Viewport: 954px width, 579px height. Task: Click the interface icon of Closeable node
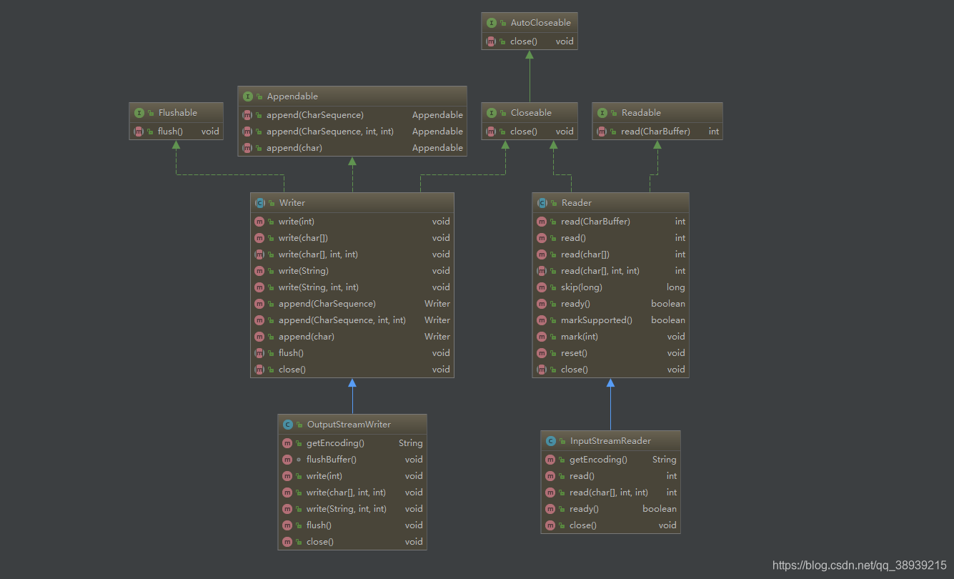tap(491, 113)
